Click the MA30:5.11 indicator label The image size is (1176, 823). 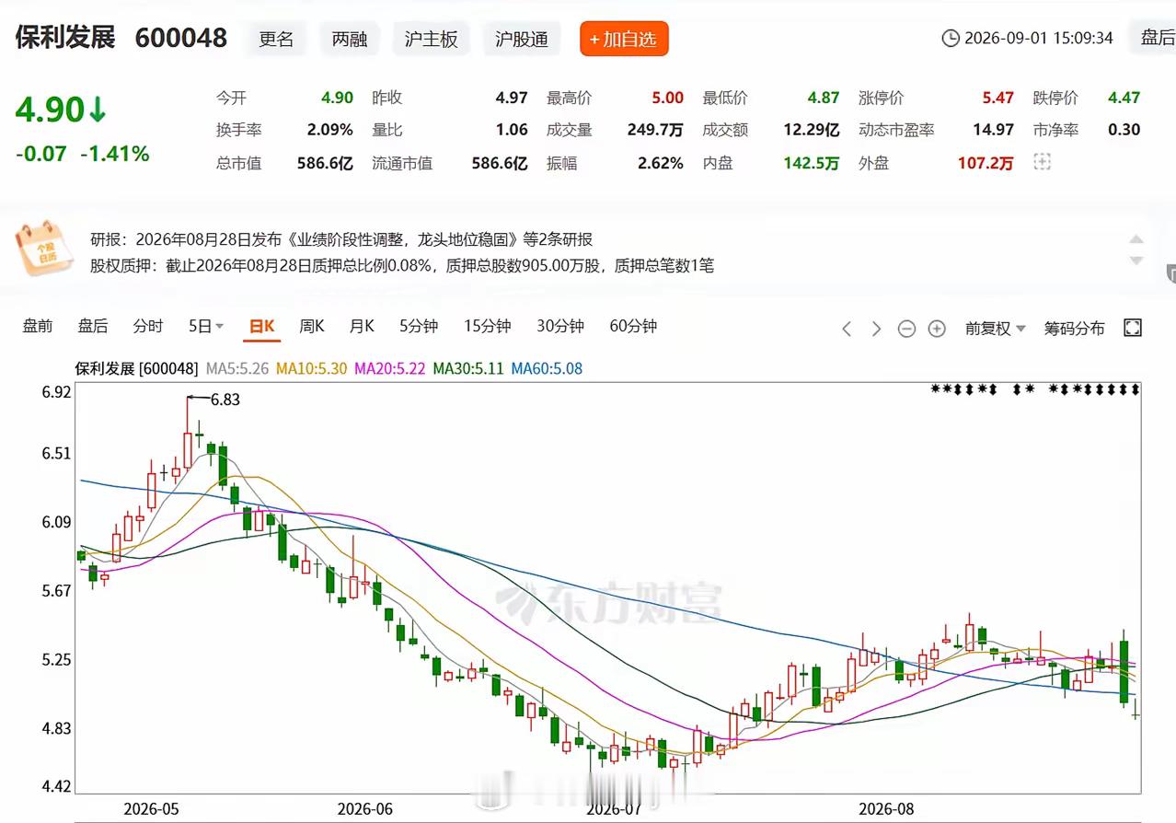pyautogui.click(x=468, y=368)
